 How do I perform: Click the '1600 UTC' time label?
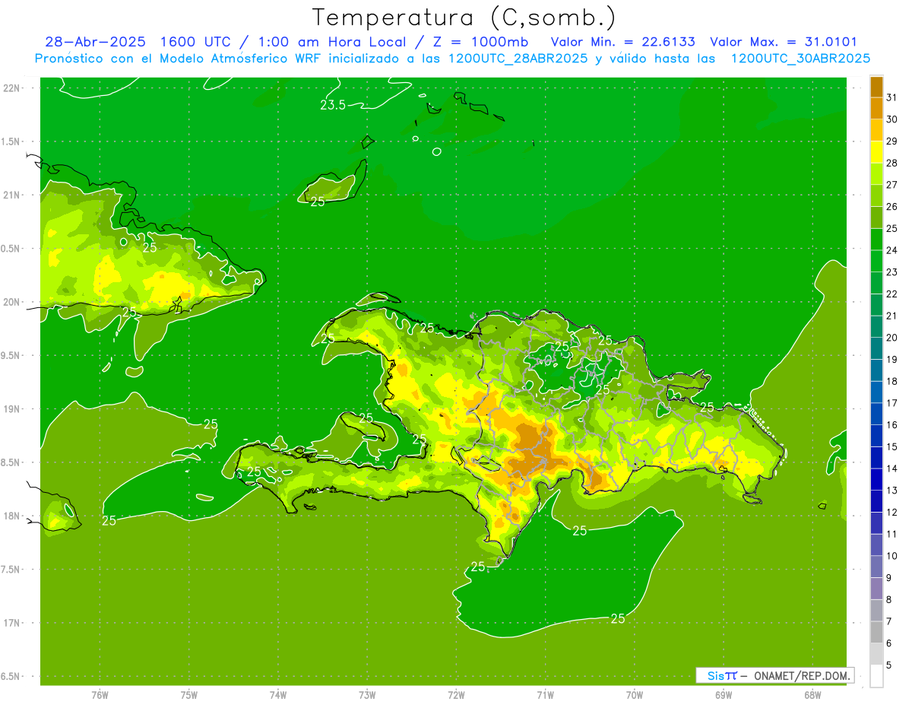[196, 43]
